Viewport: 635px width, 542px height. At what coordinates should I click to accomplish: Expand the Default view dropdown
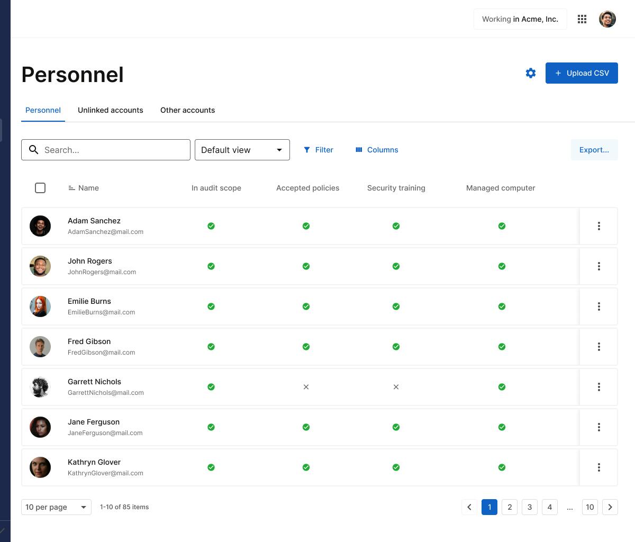point(242,150)
